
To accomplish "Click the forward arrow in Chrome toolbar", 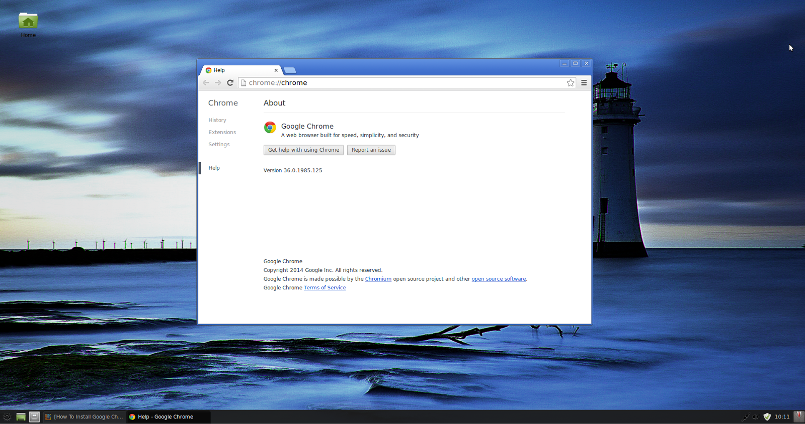I will point(218,82).
